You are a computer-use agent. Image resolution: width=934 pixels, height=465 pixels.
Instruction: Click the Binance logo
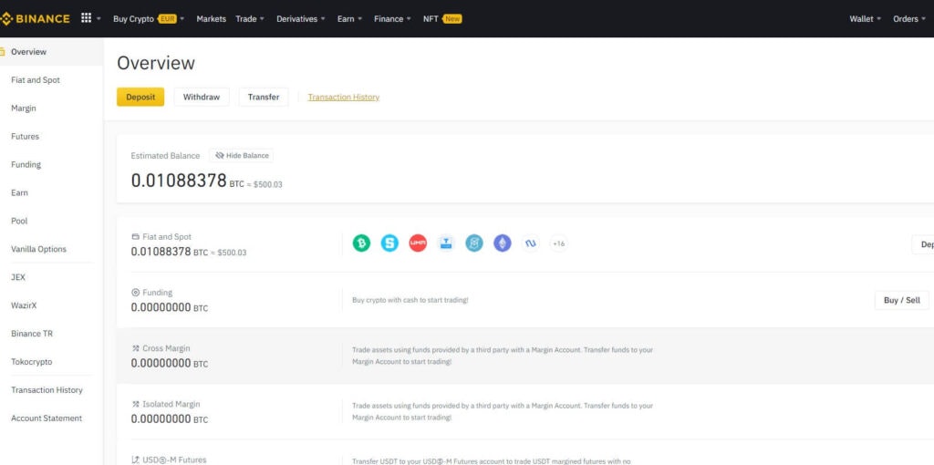[36, 18]
